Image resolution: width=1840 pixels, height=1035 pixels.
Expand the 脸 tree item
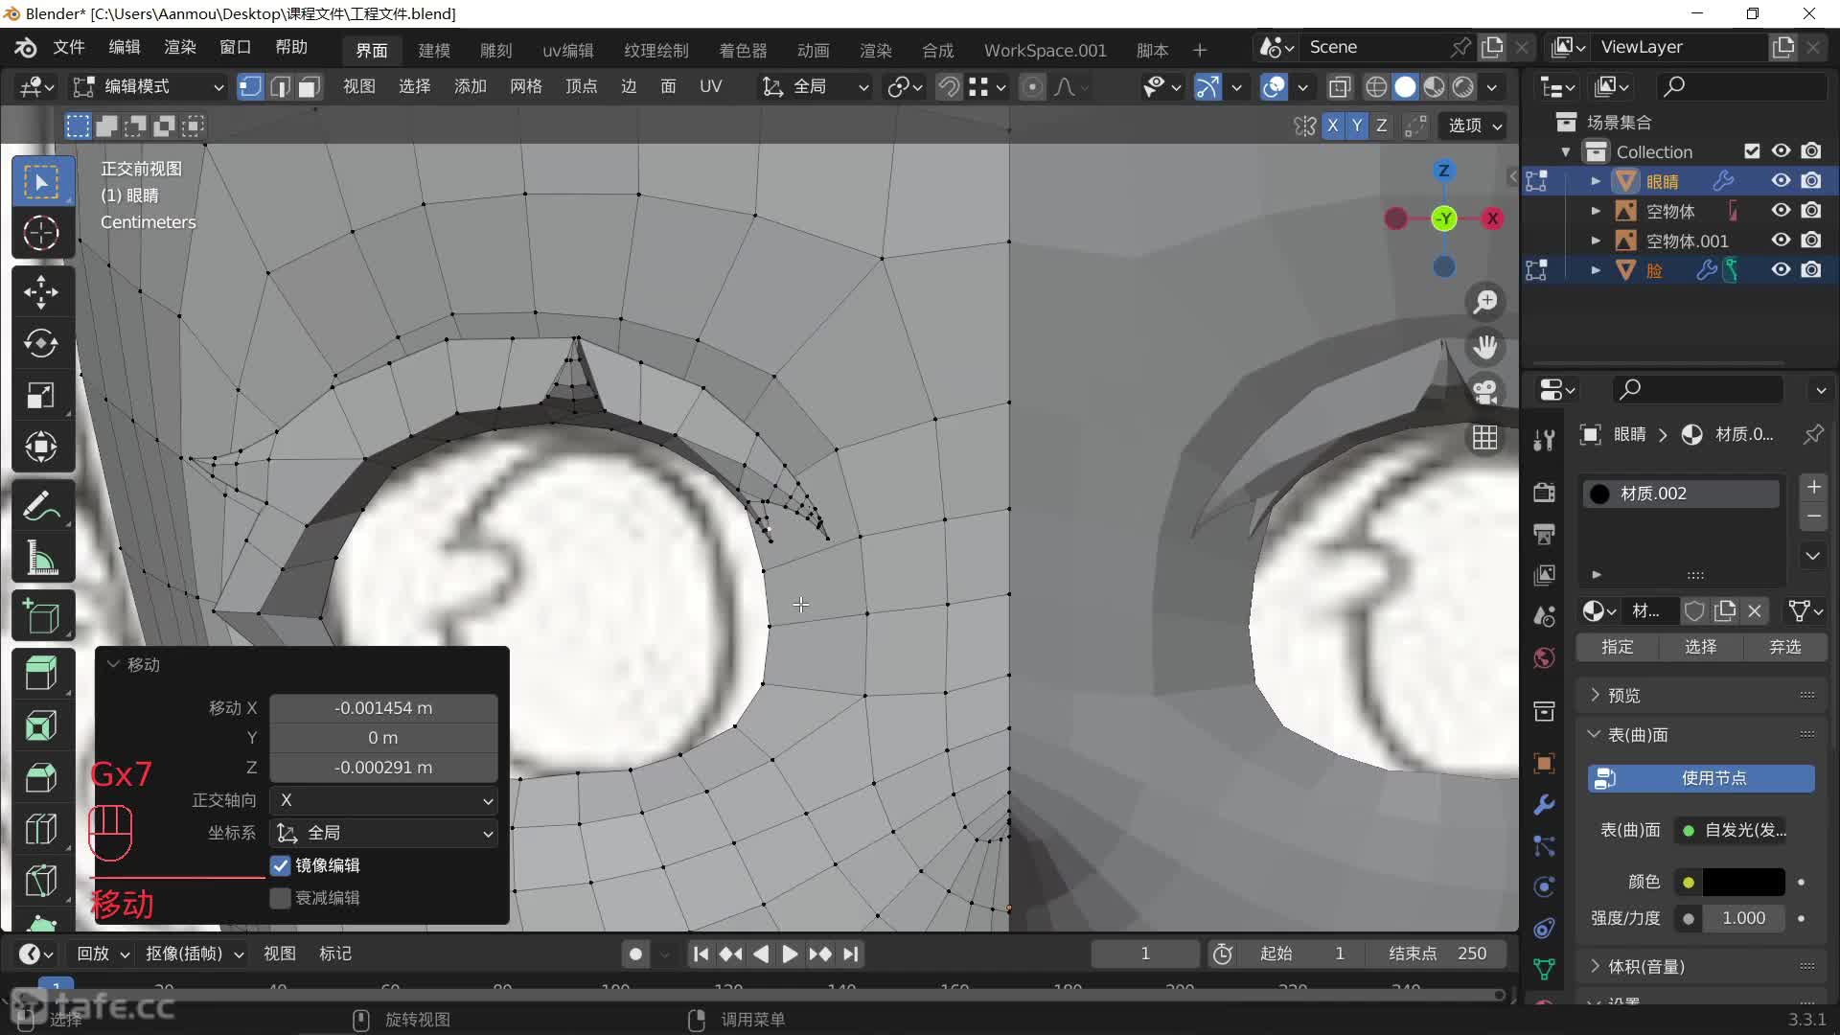click(1596, 270)
